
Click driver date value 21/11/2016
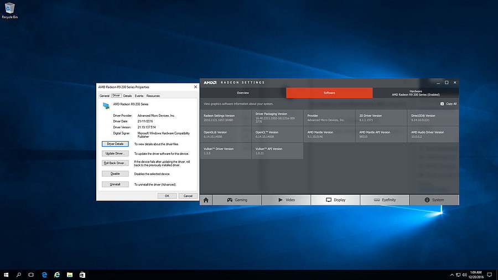pos(145,121)
